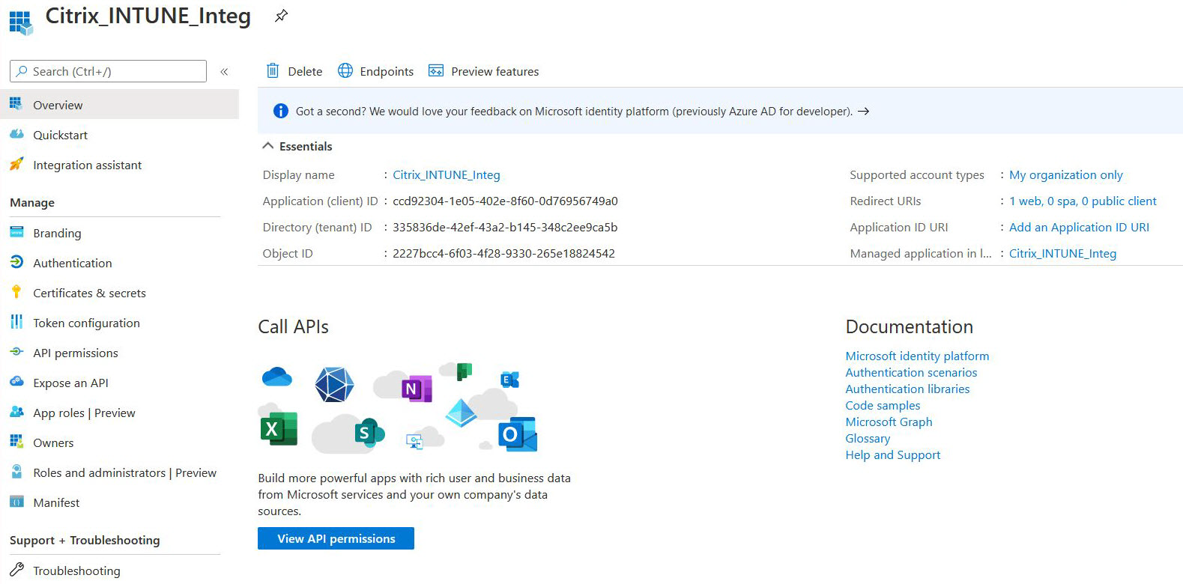Image resolution: width=1183 pixels, height=584 pixels.
Task: Open the Authentication scenarios link
Action: pyautogui.click(x=911, y=372)
